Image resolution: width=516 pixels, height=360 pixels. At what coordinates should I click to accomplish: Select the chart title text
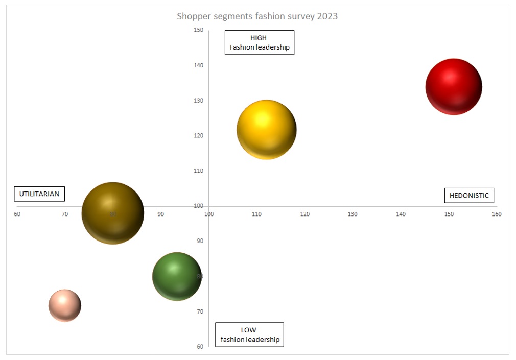tap(257, 16)
